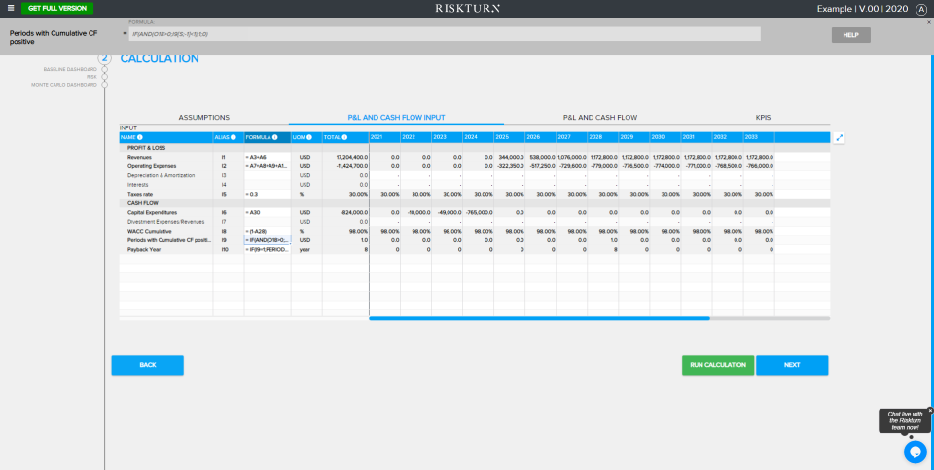
Task: Switch to the Assumptions tab
Action: (203, 117)
